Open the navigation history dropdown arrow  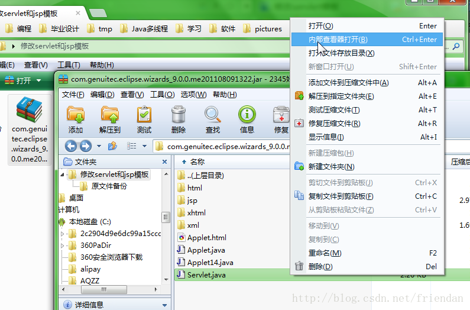(99, 146)
